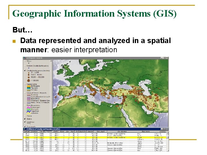Uncheck the Deadly Earthquakes (Deaths) layer

click(x=25, y=71)
